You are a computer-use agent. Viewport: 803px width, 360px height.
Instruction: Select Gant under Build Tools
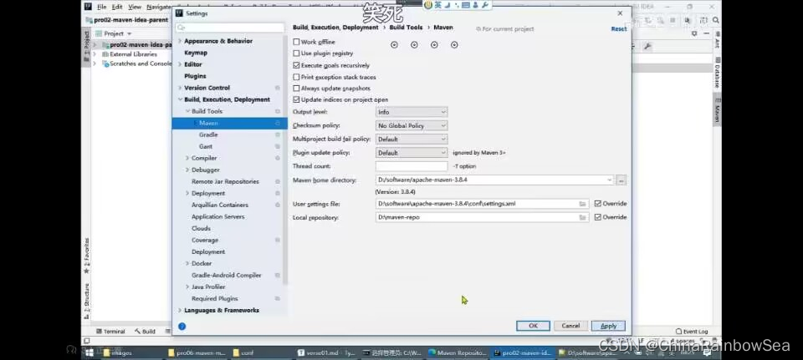[x=206, y=147]
